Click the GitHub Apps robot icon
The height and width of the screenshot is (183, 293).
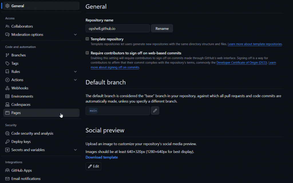[x=7, y=170]
